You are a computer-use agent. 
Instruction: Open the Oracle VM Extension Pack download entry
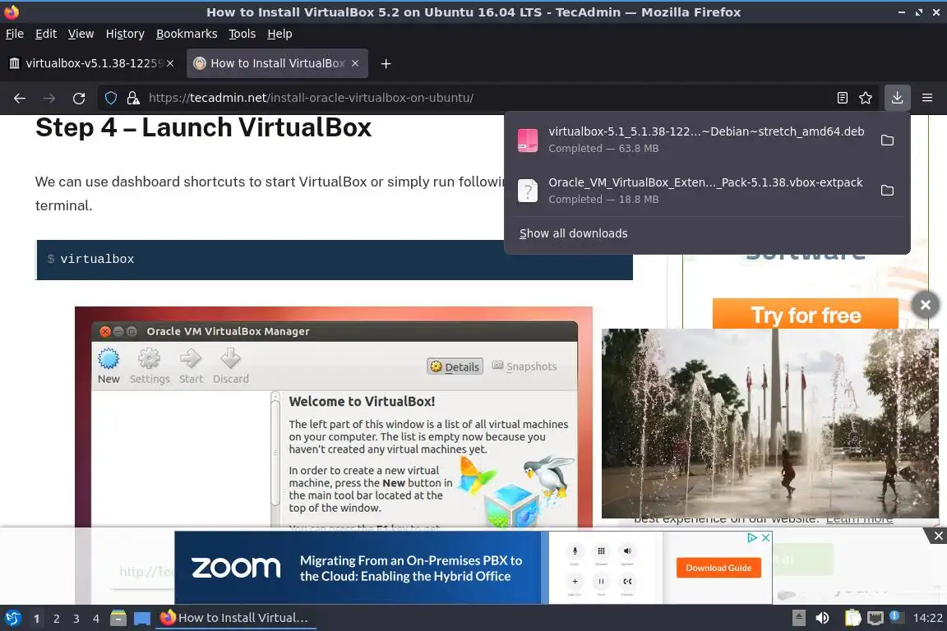tap(691, 191)
